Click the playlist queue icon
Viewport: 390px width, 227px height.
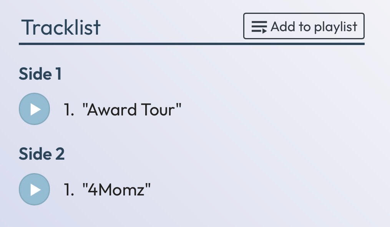[259, 27]
